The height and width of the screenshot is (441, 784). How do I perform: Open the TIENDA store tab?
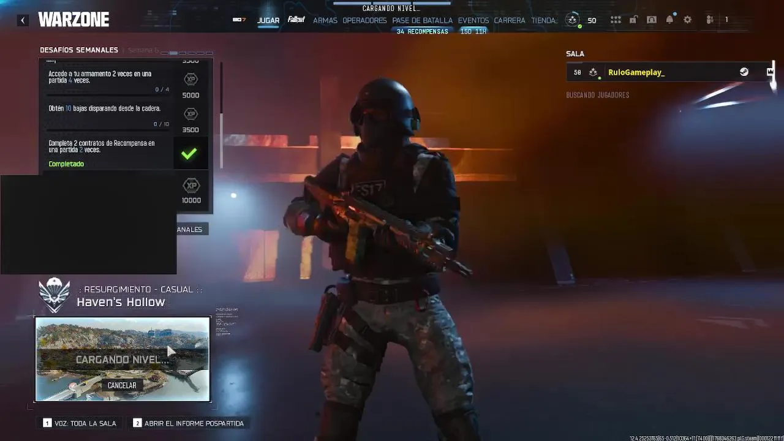[543, 20]
